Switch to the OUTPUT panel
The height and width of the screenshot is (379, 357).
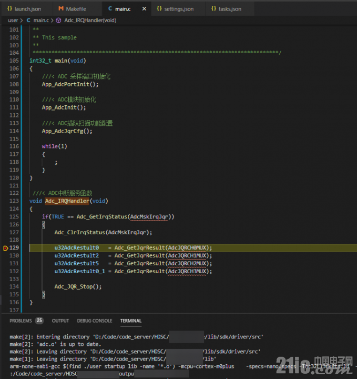tap(60, 321)
